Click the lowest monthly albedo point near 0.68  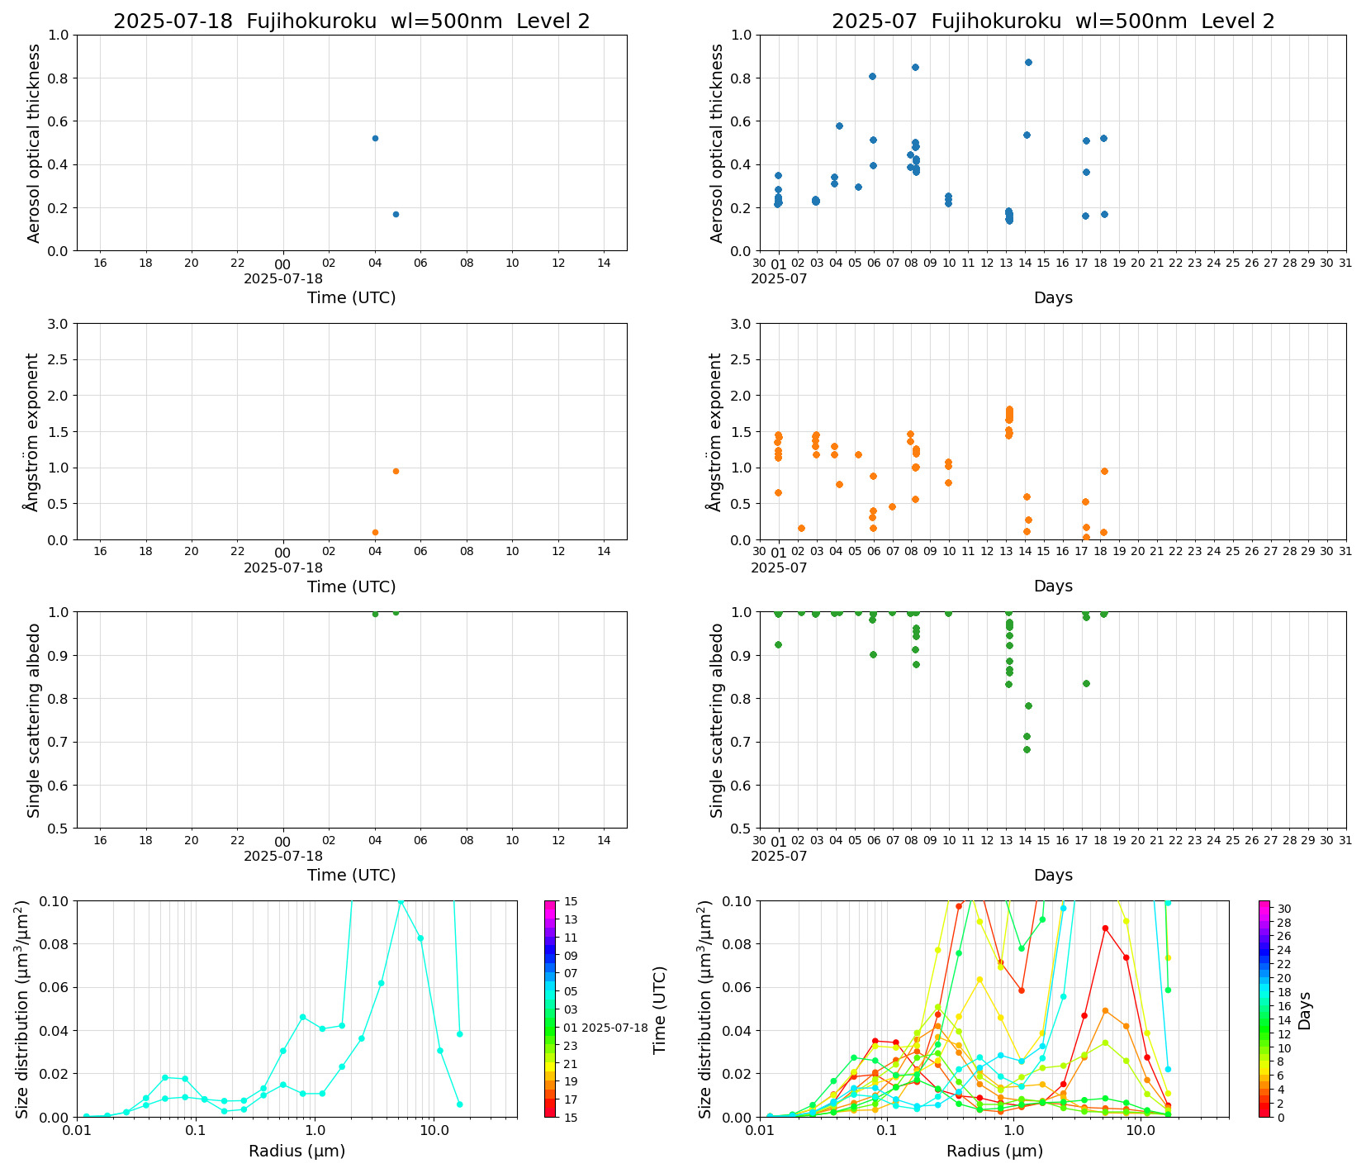[x=1027, y=749]
